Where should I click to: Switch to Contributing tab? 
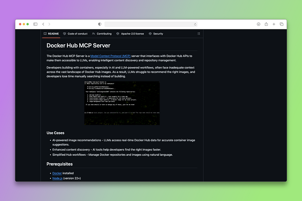pyautogui.click(x=102, y=34)
